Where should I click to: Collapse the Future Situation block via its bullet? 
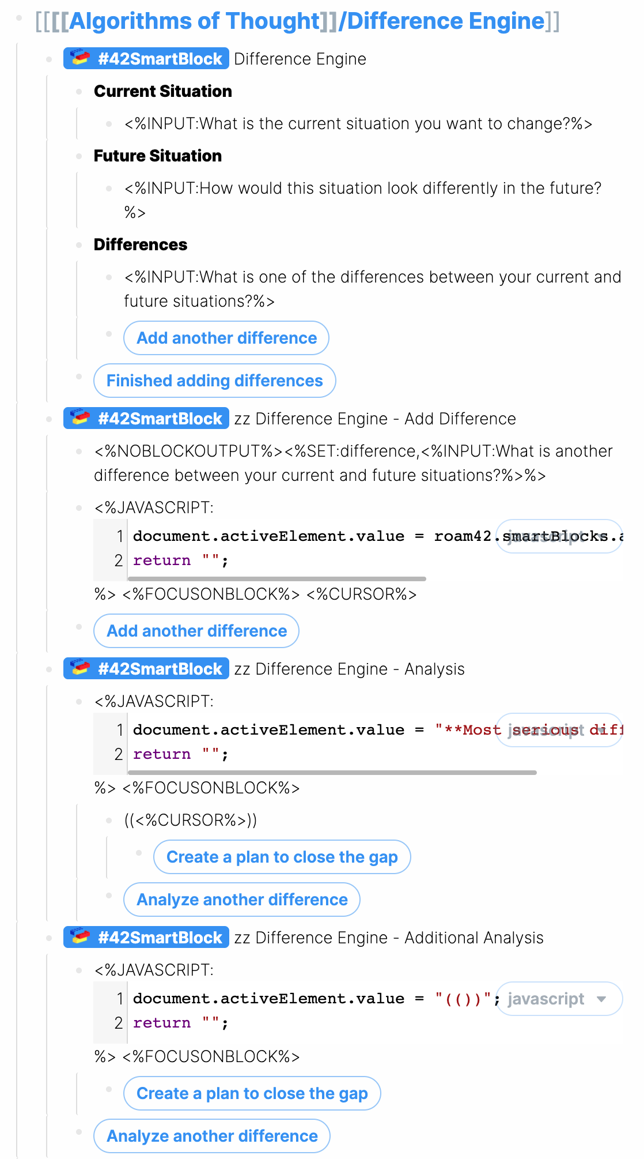click(78, 156)
